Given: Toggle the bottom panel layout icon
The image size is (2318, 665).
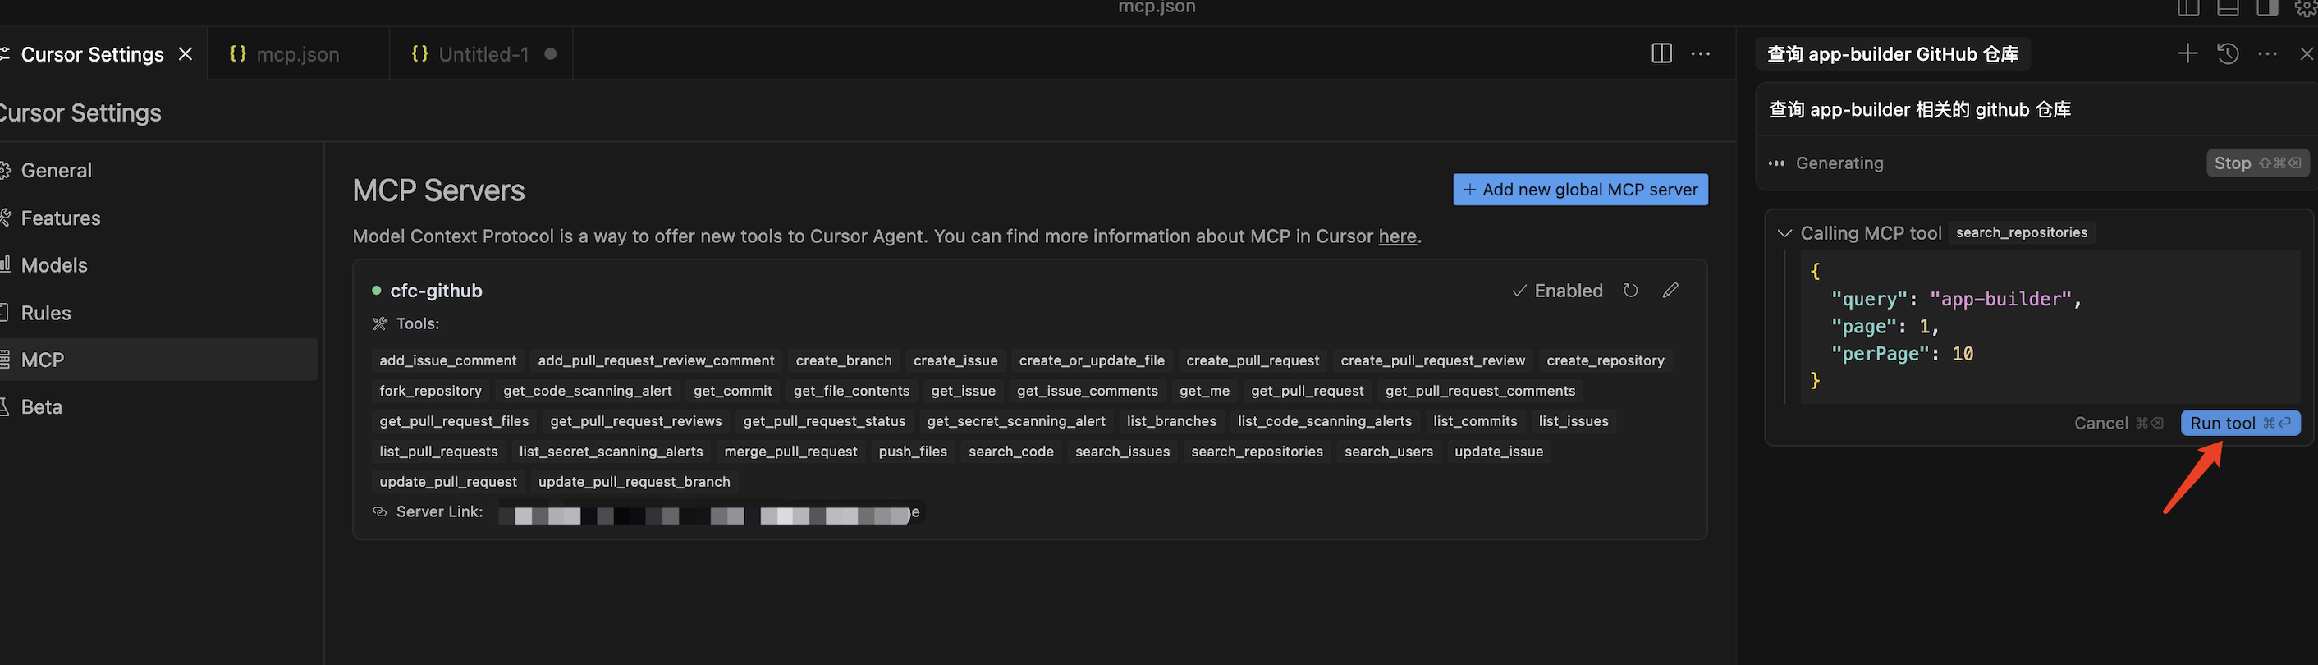Looking at the screenshot, I should [2228, 8].
